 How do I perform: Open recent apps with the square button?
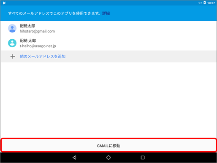pyautogui.click(x=143, y=158)
